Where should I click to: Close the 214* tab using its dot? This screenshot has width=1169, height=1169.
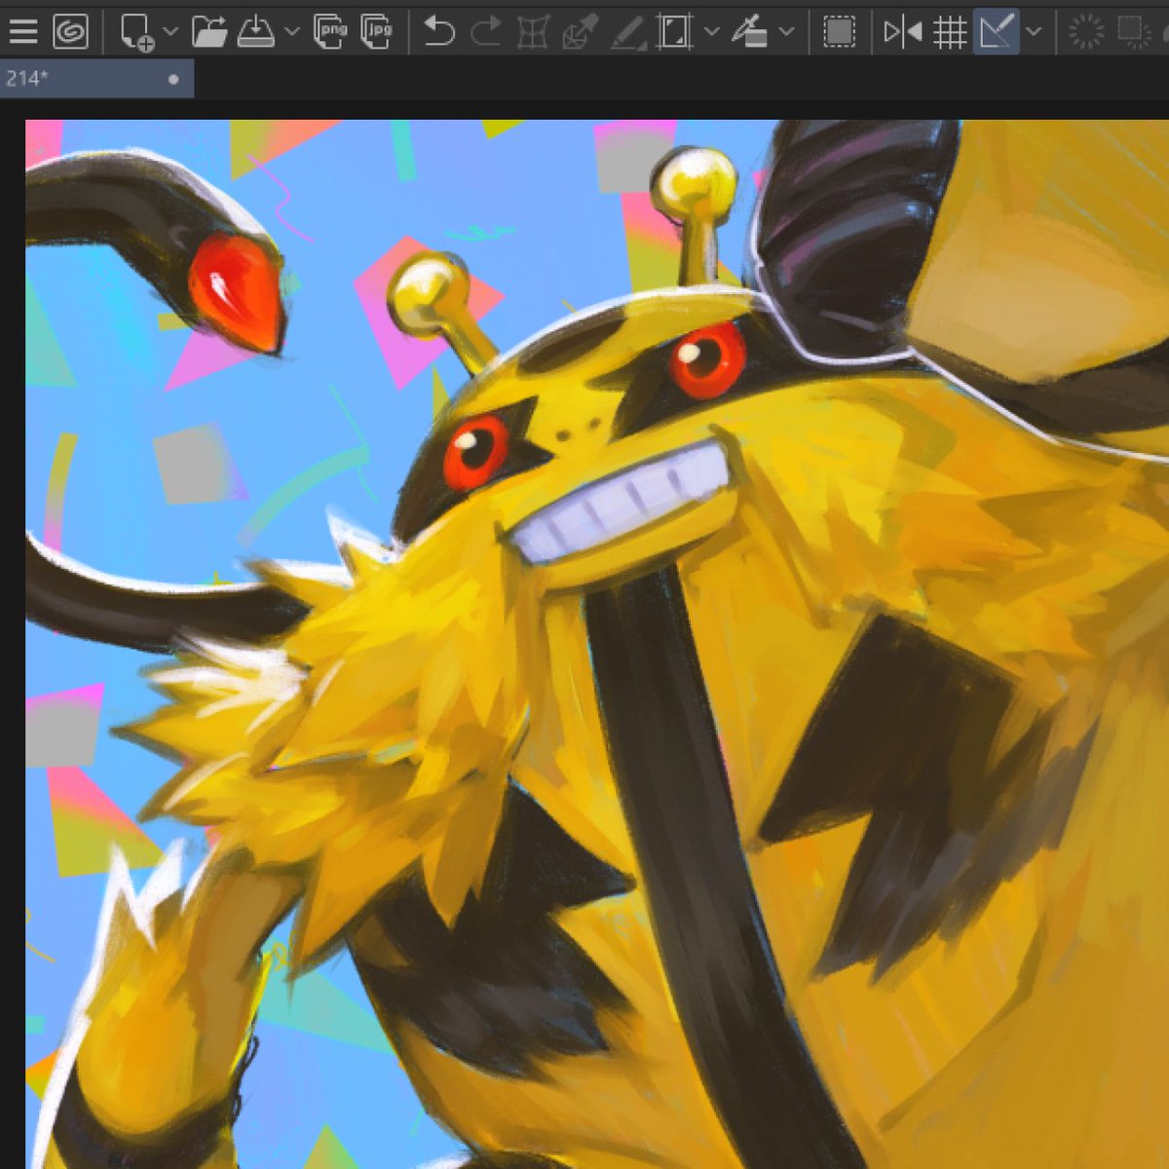point(173,79)
